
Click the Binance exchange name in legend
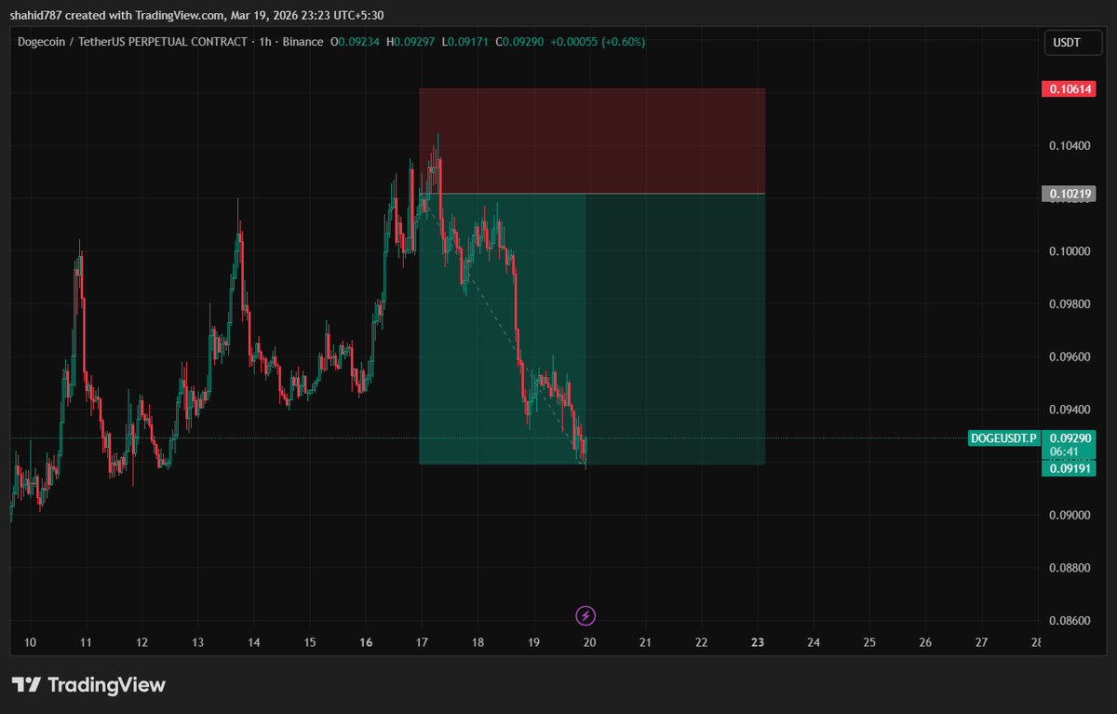[301, 42]
